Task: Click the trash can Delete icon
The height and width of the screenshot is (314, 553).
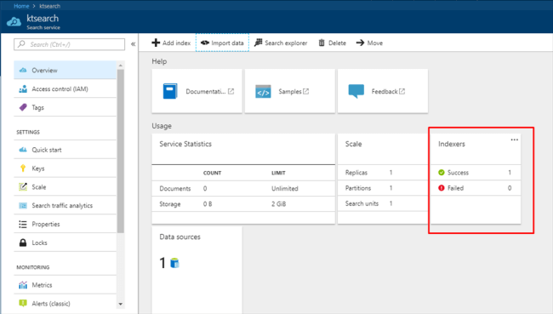Action: point(322,43)
